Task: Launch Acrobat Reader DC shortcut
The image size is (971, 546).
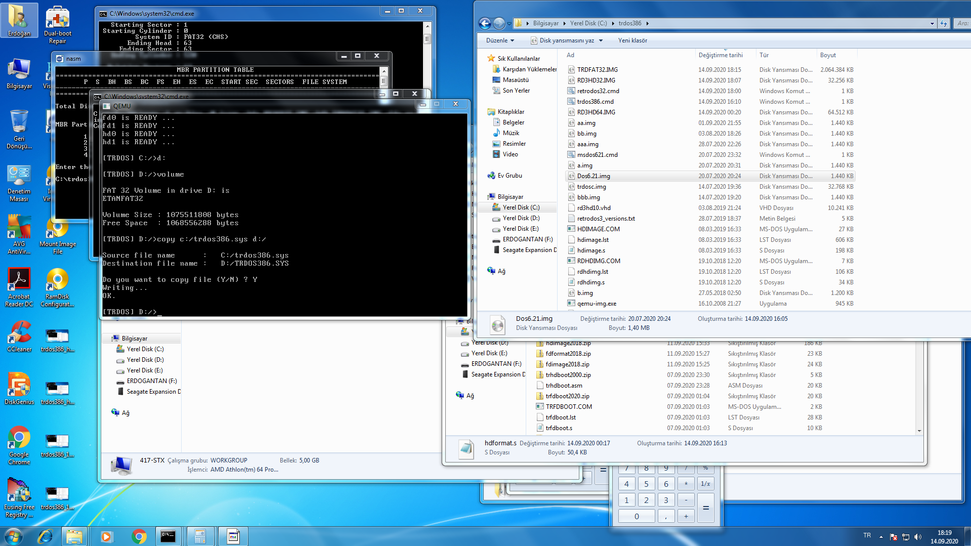Action: (19, 287)
